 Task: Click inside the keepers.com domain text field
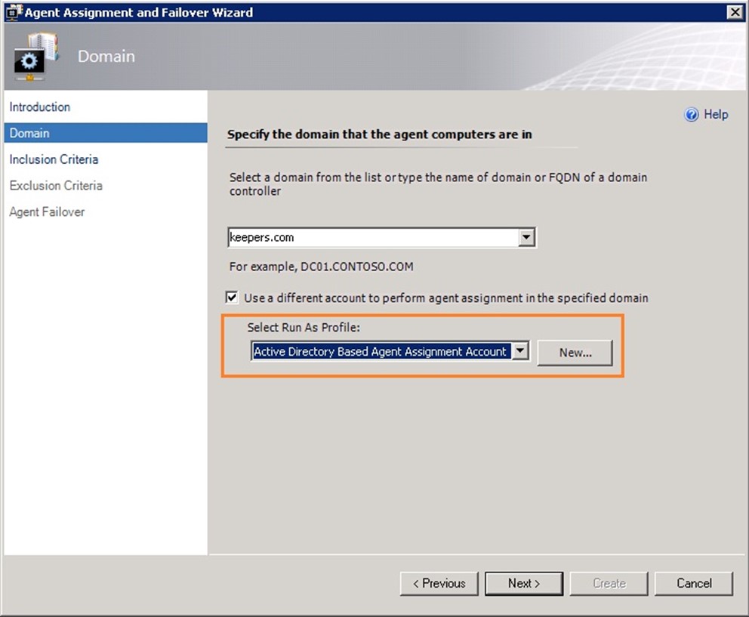tap(373, 237)
